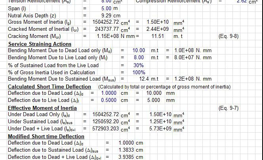Click Cracked Moment of Inertia value 243737.77
The image size is (263, 160).
tap(107, 29)
